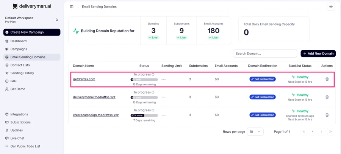Open the Rows per page dropdown
The image size is (341, 154).
click(255, 132)
